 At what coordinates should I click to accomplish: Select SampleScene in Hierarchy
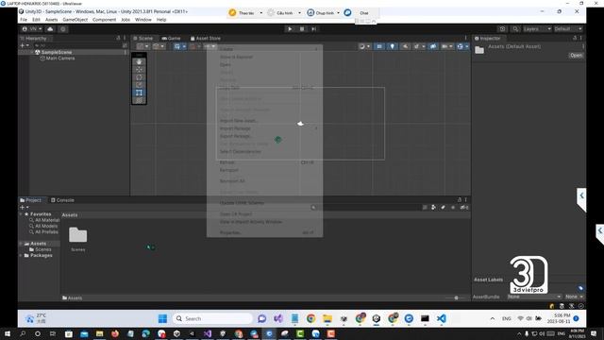pos(57,52)
